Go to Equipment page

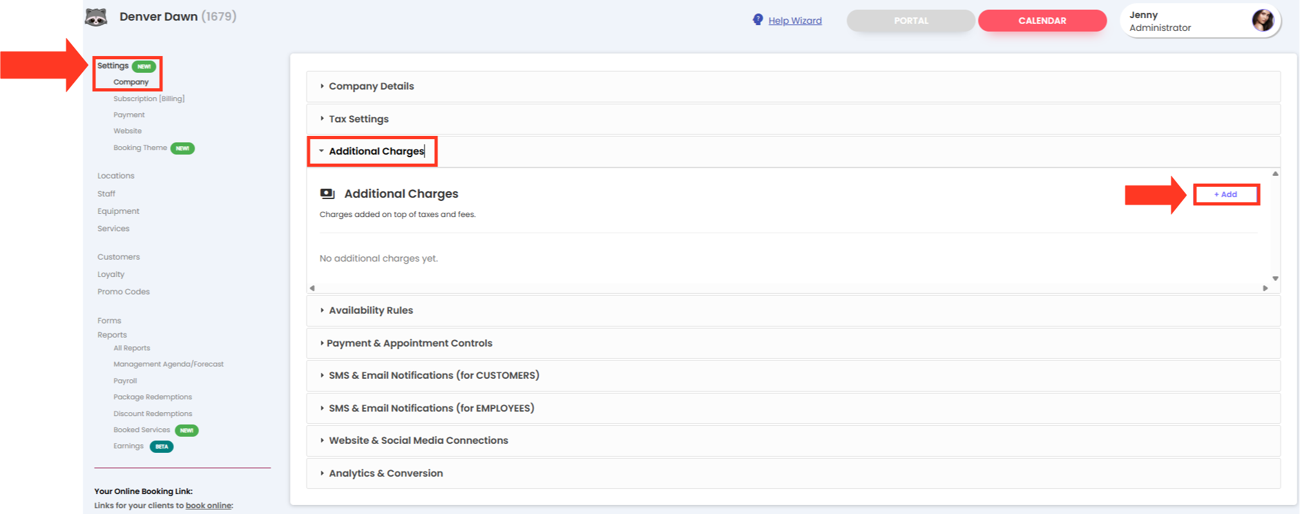(118, 211)
